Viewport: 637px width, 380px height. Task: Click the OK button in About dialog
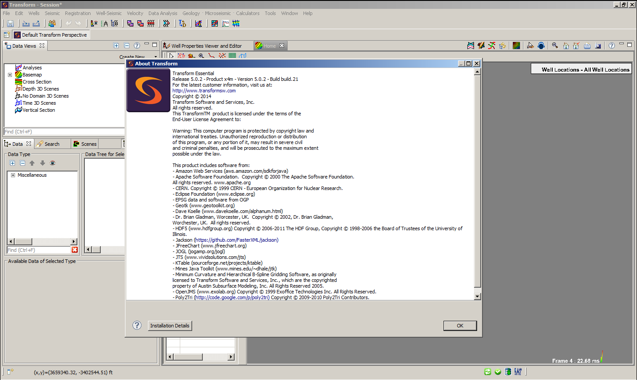tap(460, 326)
